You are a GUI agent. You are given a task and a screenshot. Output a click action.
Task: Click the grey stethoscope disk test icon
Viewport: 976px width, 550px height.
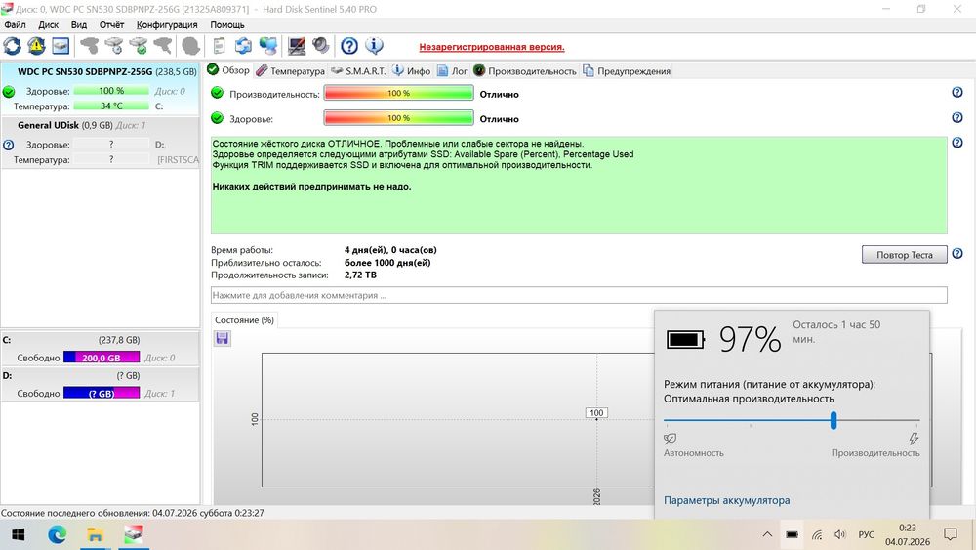pos(90,46)
